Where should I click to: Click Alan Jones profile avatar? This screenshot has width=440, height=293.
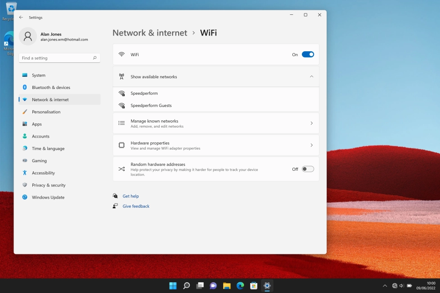pos(28,36)
